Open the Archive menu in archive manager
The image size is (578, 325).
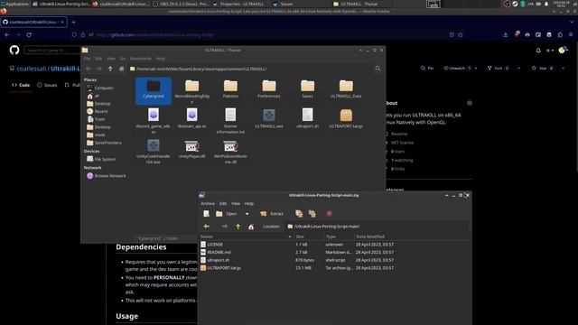(x=208, y=203)
